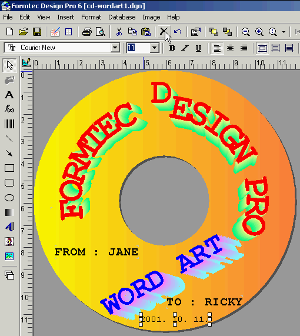
Task: Select the TO : RICKY text object
Action: click(205, 302)
